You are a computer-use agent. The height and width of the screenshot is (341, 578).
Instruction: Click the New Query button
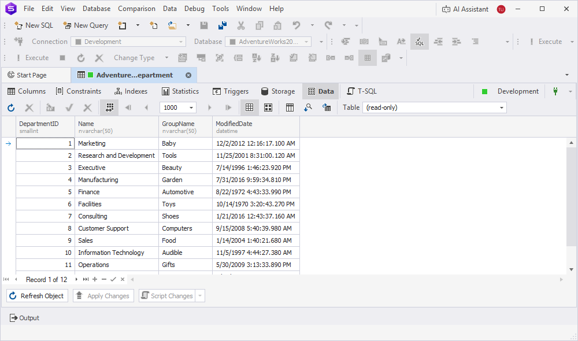click(86, 25)
